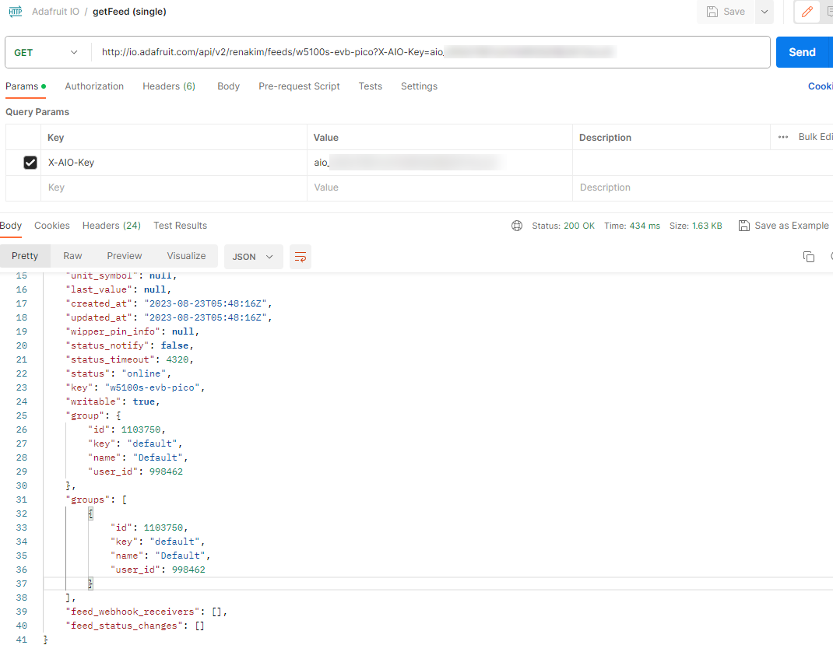Screen dimensions: 833x645
Task: Open the Tests tab
Action: click(x=371, y=86)
